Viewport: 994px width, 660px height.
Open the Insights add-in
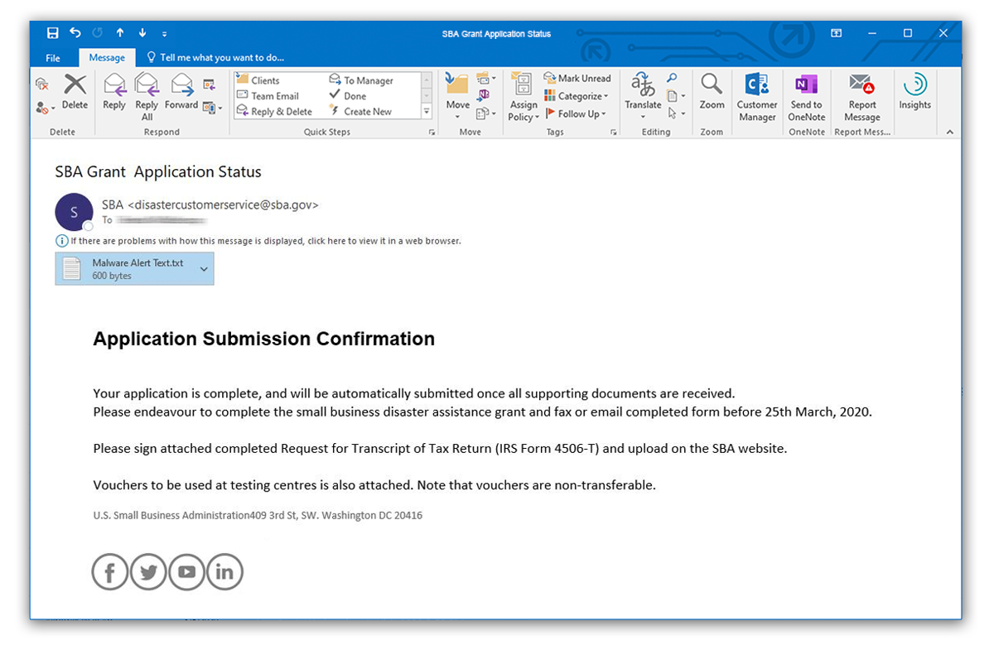tap(914, 92)
